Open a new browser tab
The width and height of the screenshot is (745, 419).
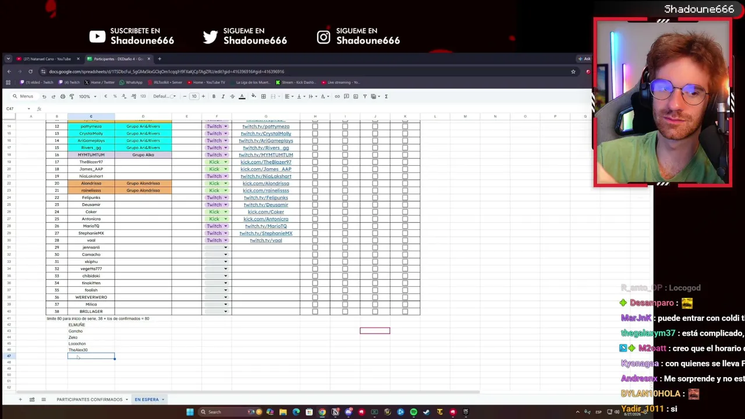tap(159, 59)
